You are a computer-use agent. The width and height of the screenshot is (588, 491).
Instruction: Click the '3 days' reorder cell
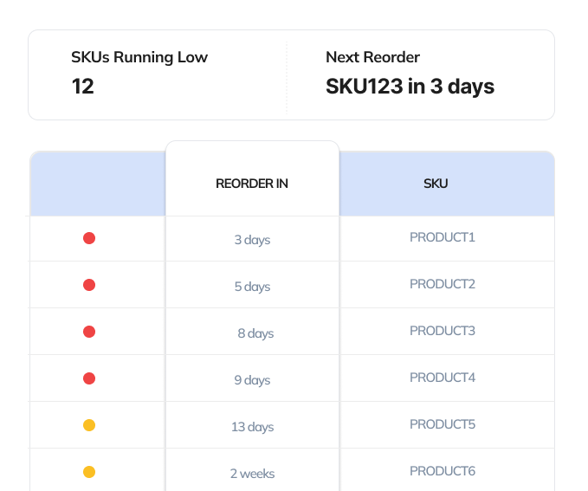[x=252, y=240]
